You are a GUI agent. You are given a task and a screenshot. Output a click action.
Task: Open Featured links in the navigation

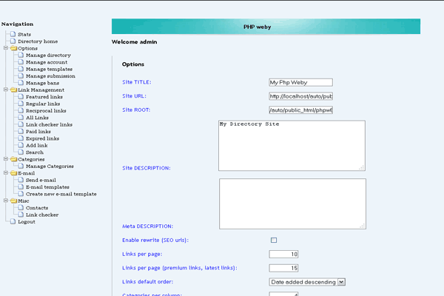click(x=45, y=97)
